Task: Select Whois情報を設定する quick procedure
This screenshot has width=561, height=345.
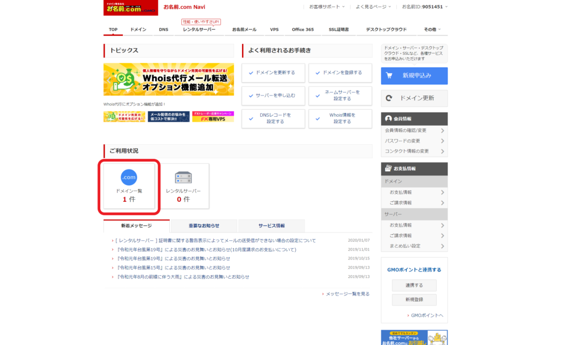Action: pyautogui.click(x=340, y=118)
